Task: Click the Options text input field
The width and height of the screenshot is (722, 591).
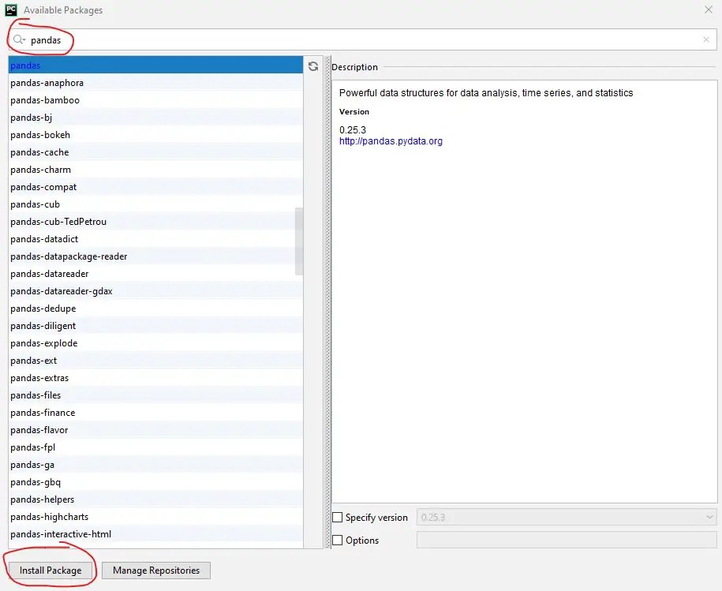Action: [567, 540]
